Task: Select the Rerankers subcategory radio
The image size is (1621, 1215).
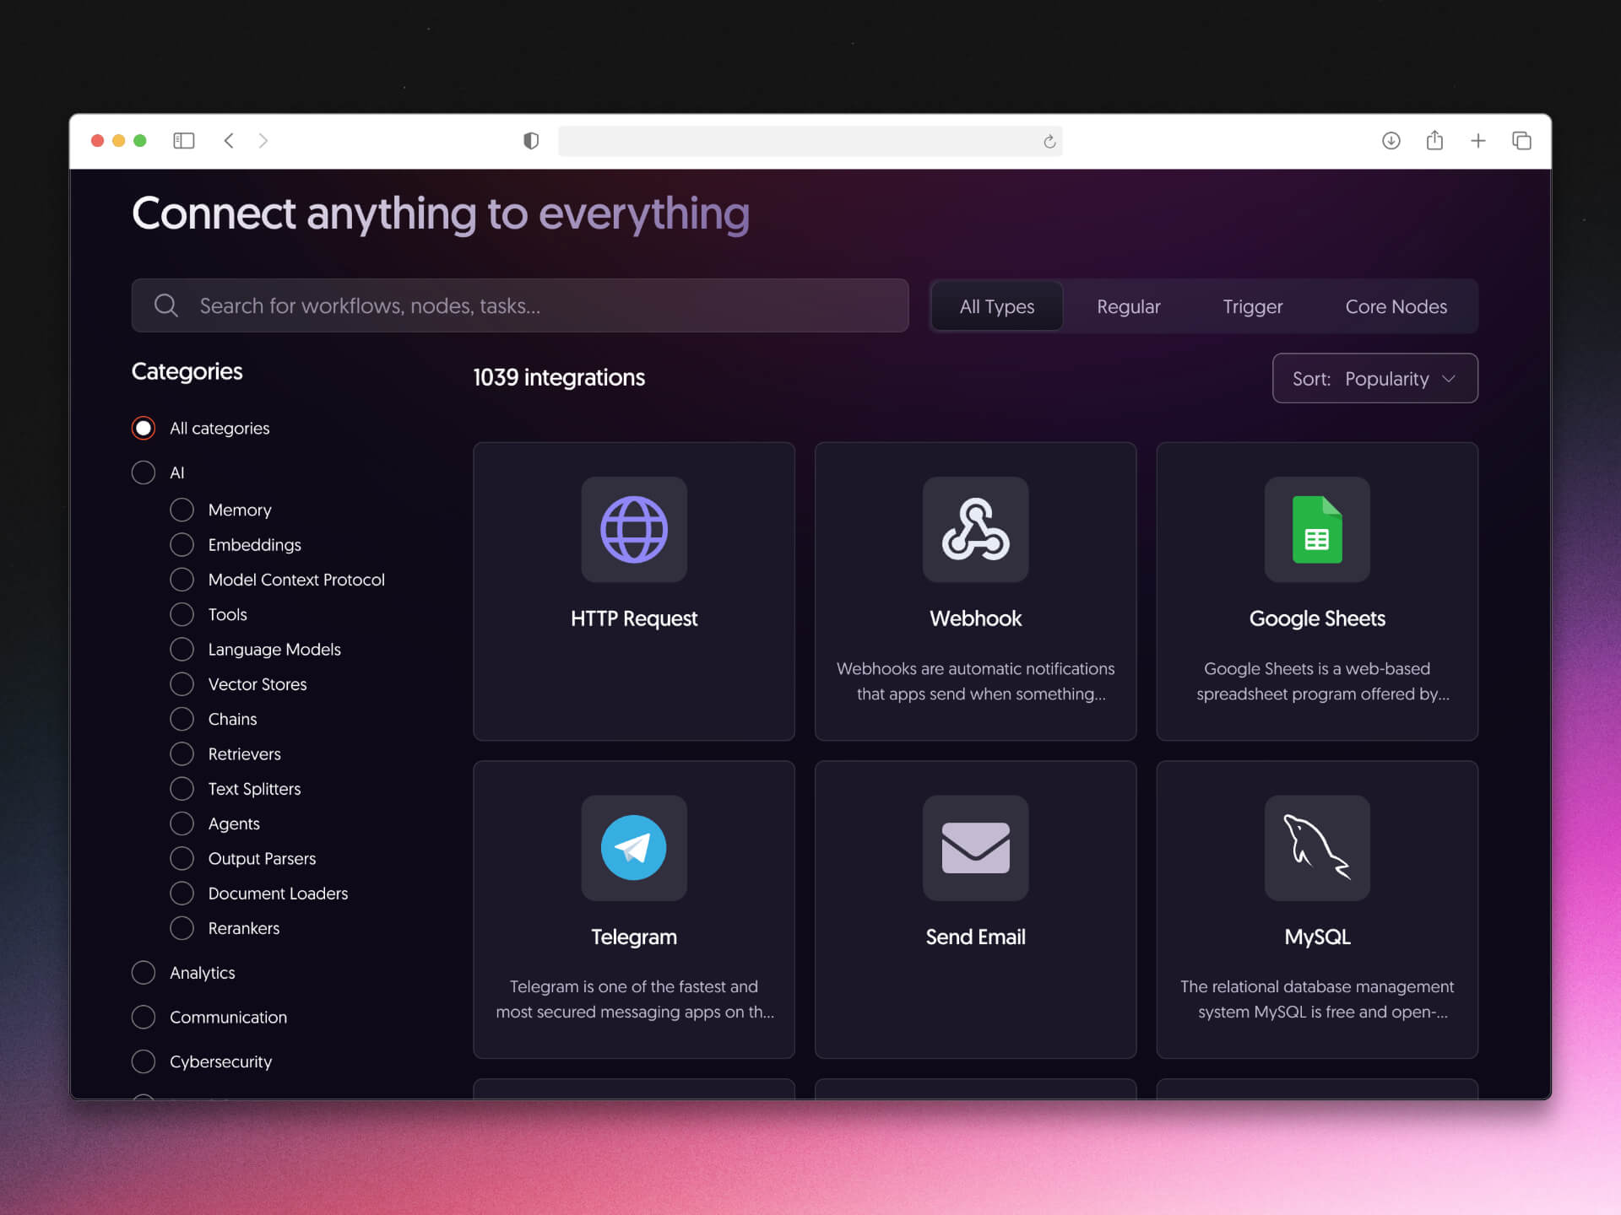Action: (182, 928)
